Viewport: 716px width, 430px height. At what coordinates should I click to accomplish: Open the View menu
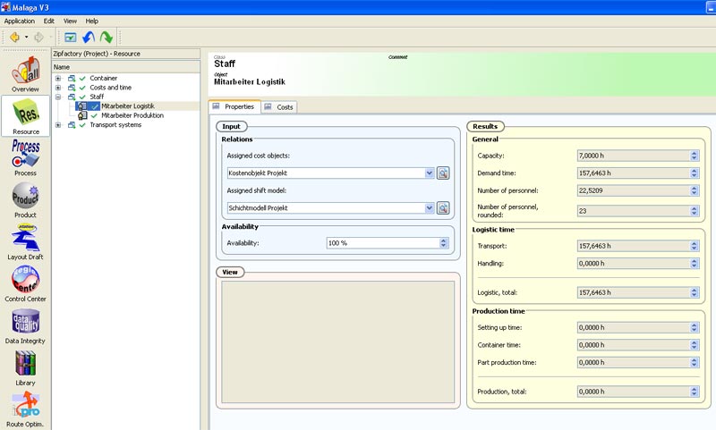tap(70, 21)
